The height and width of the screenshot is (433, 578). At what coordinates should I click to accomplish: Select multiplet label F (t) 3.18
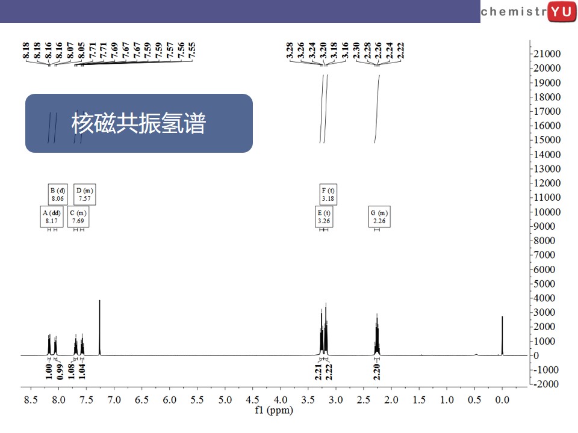[x=328, y=194]
